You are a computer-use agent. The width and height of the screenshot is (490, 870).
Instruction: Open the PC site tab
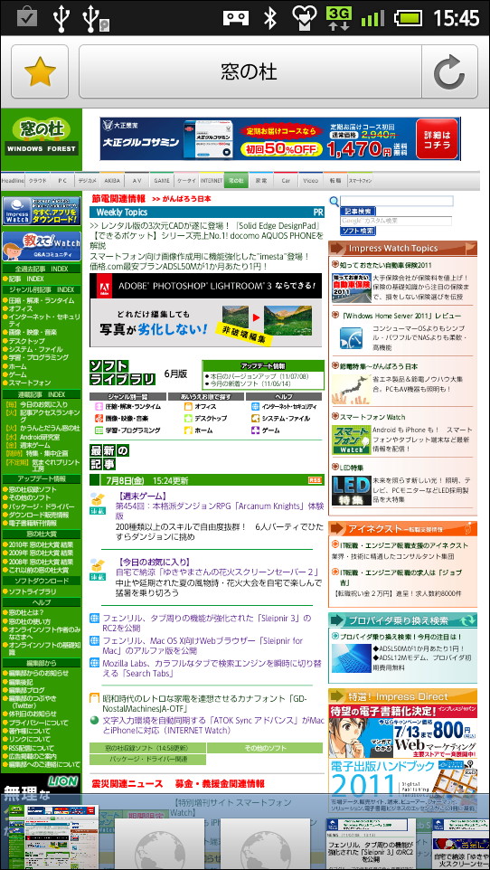(x=62, y=180)
